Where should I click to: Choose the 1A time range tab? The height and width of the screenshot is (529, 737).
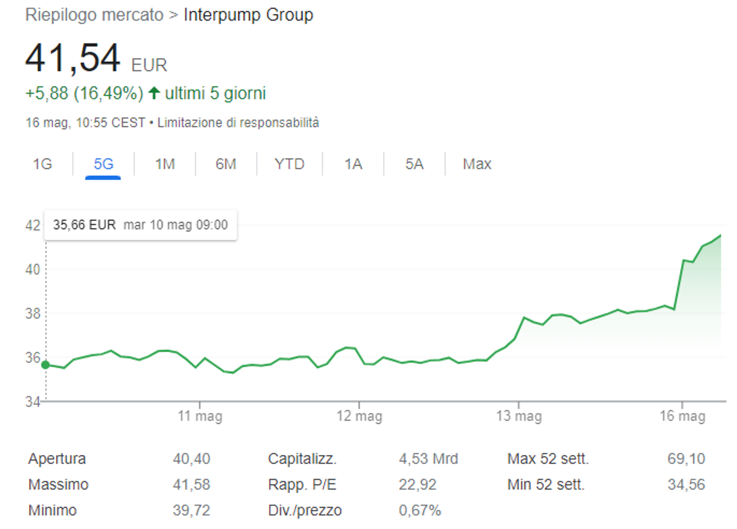pyautogui.click(x=353, y=164)
